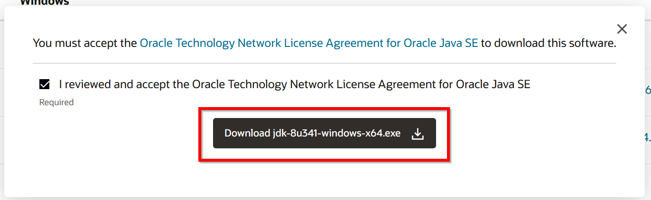This screenshot has height=200, width=651.
Task: Click the tray-arrow icon beside jdk-8u341-windows-x64.exe
Action: (x=417, y=134)
